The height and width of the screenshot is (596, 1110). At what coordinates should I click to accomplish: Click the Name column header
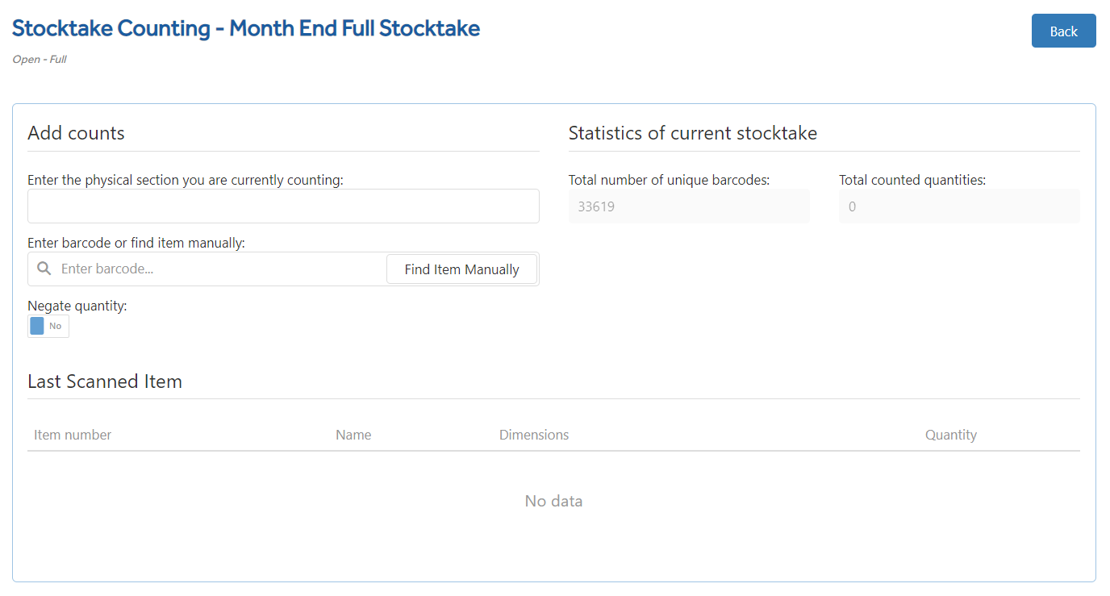353,435
